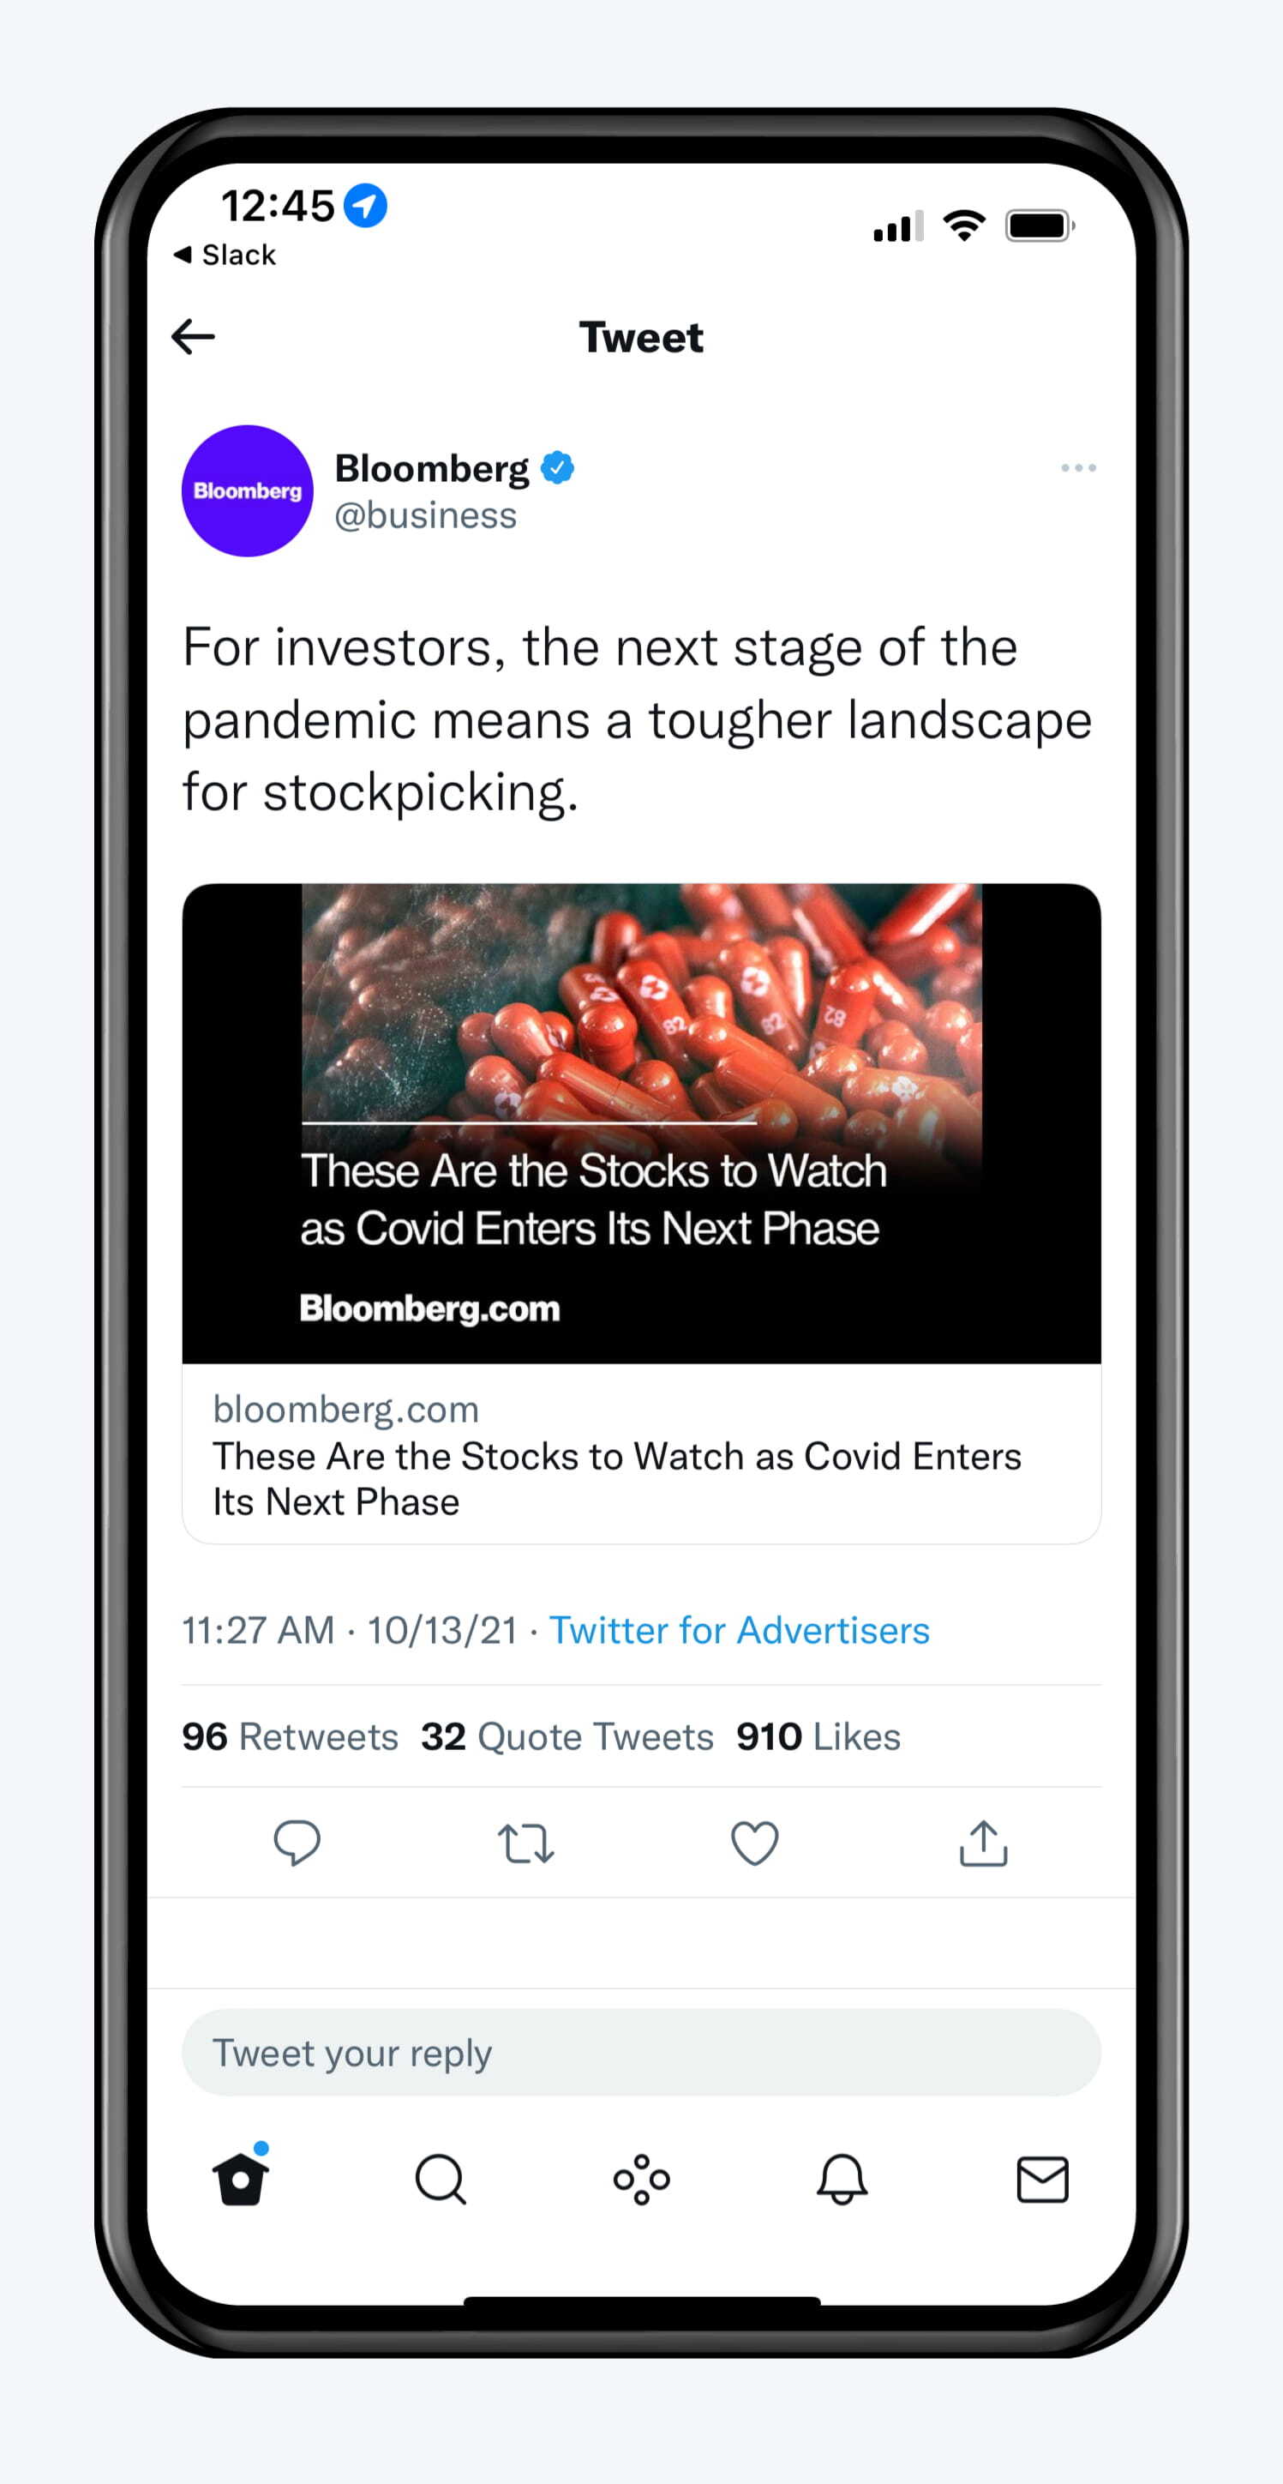View the 96 Retweets list
1283x2484 pixels.
291,1735
